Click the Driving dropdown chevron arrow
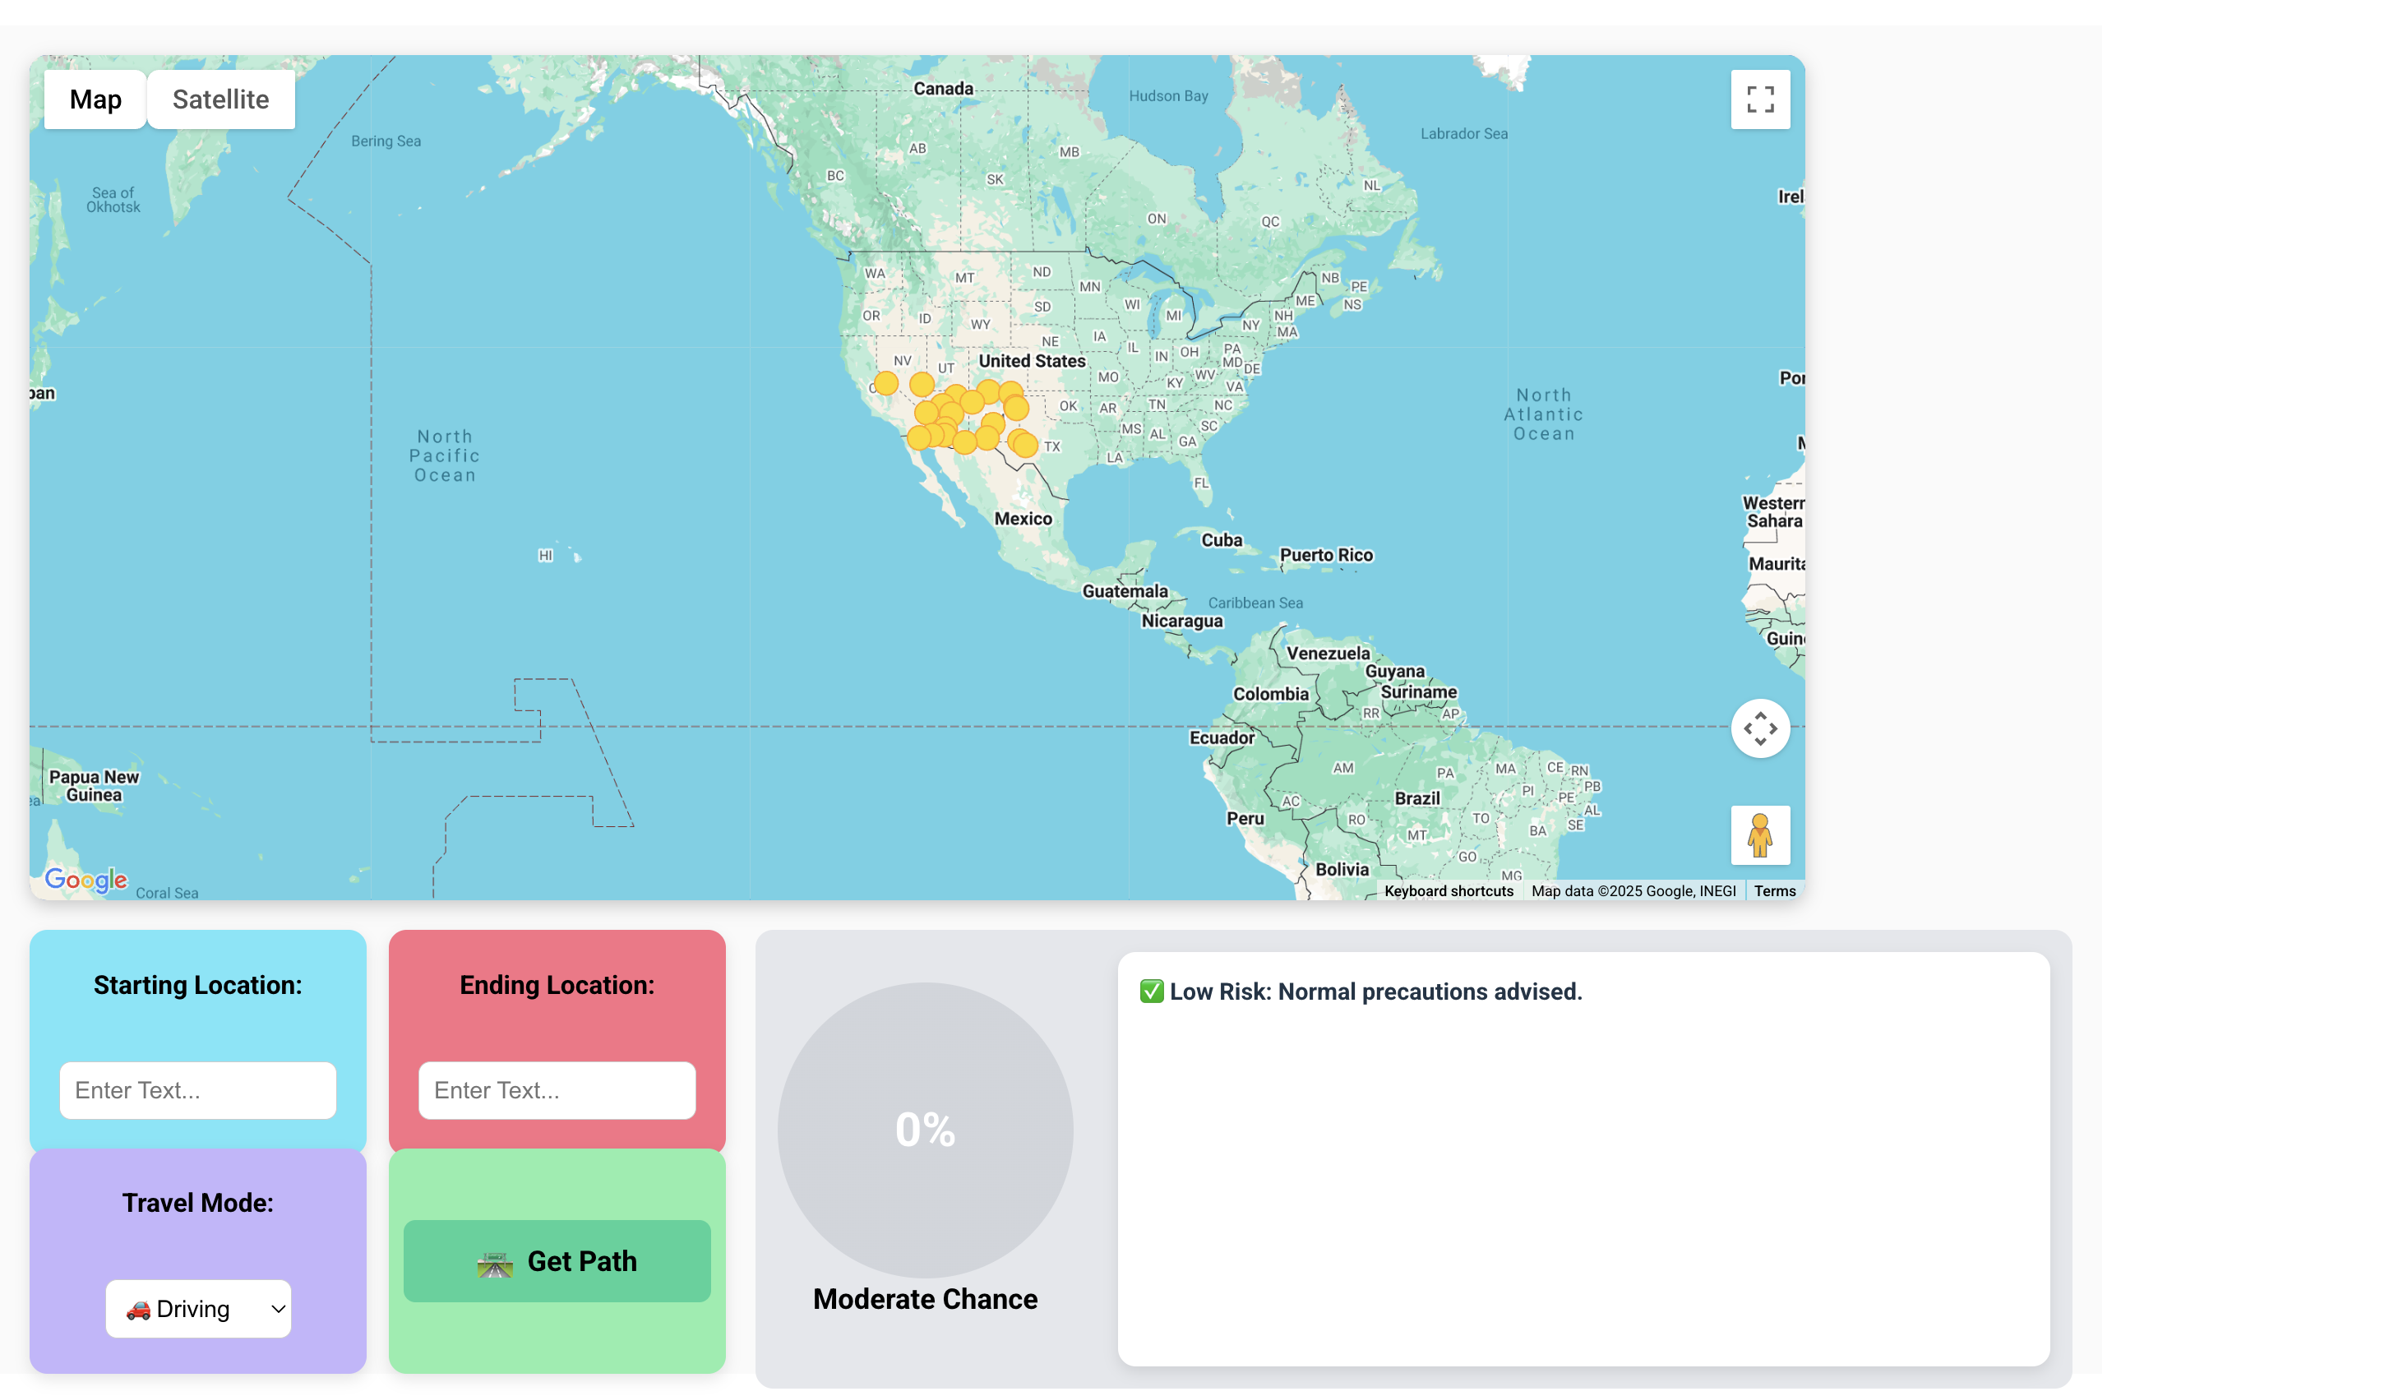 (x=278, y=1309)
